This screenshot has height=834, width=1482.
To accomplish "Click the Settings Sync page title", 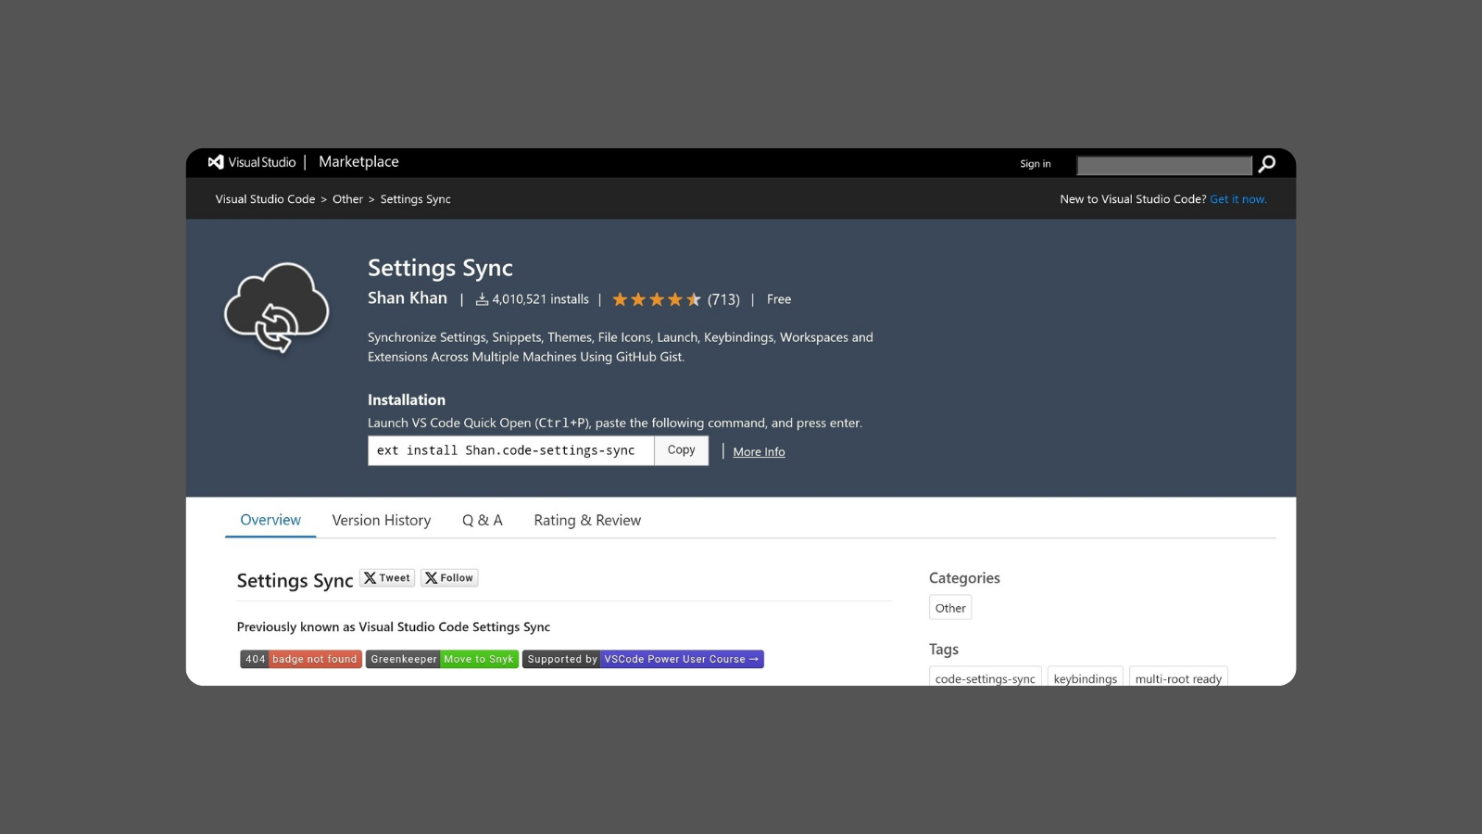I will [x=440, y=268].
